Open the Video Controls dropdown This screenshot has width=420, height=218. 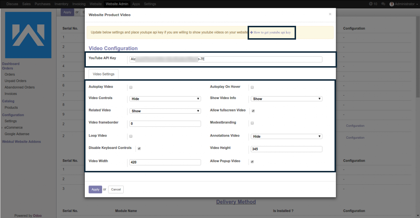point(165,99)
